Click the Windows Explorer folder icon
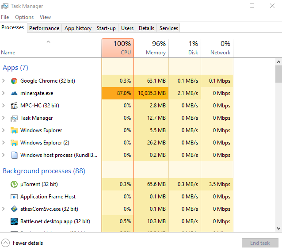Image resolution: width=282 pixels, height=251 pixels. (x=14, y=130)
